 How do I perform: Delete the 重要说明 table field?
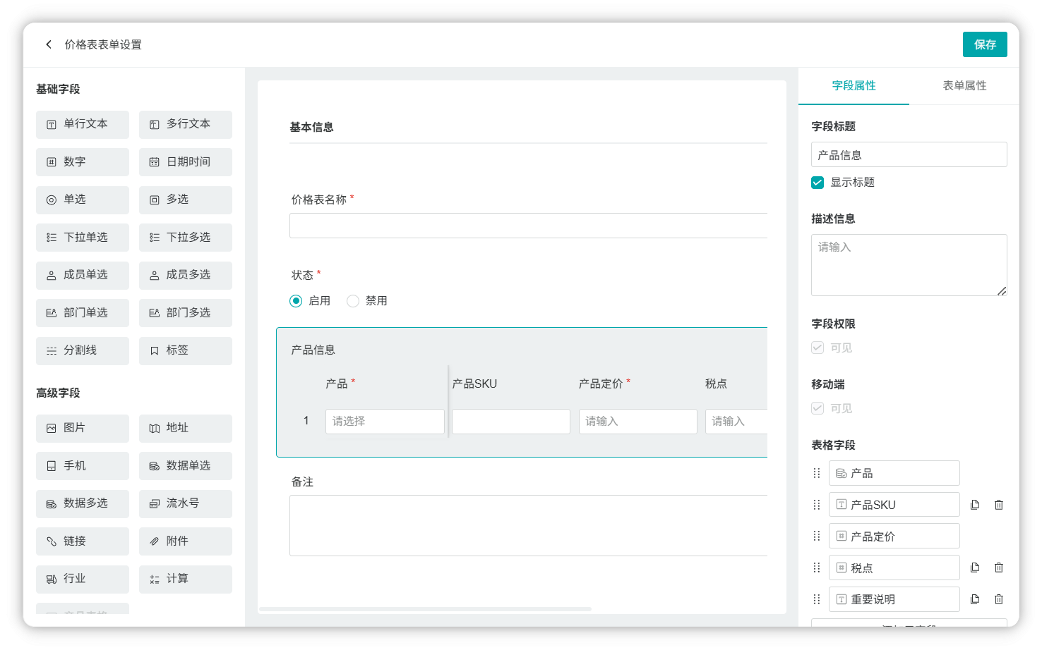tap(999, 599)
